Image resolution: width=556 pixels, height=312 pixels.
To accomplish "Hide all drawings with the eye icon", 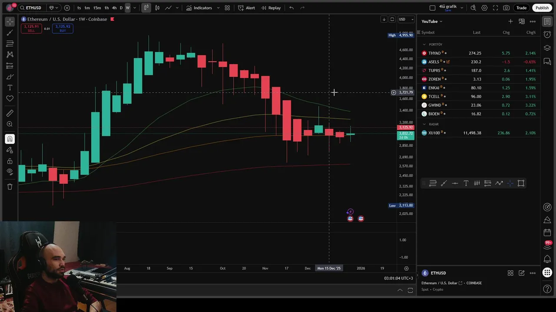I will 10,172.
